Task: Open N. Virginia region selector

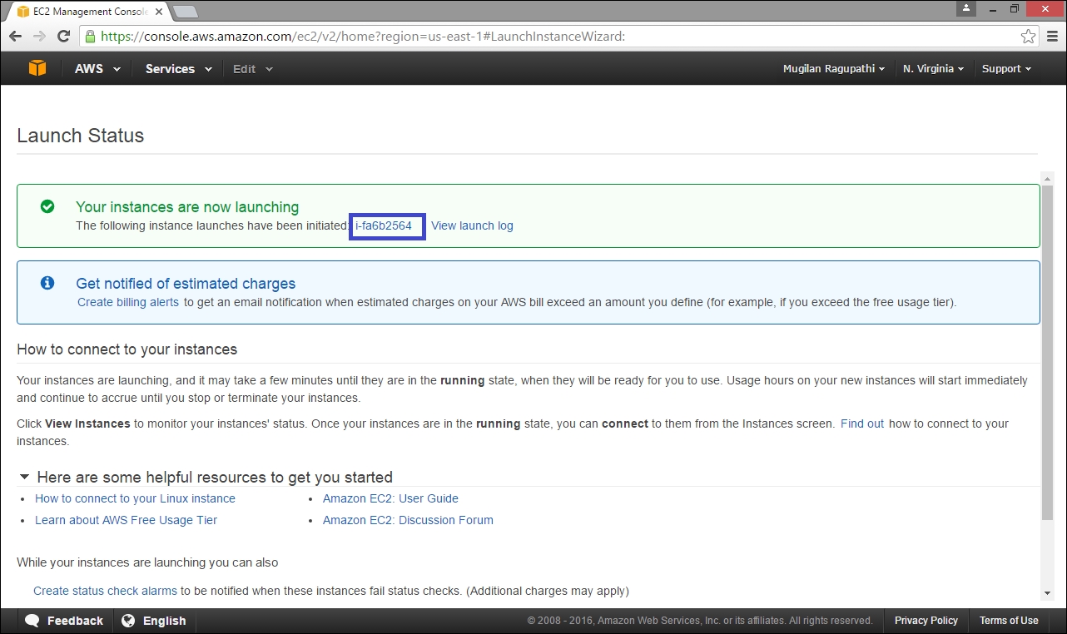Action: click(x=933, y=68)
